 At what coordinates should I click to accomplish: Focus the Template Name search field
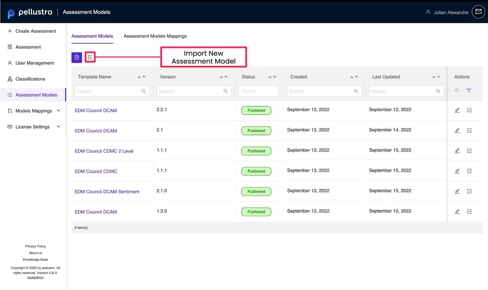pos(112,91)
